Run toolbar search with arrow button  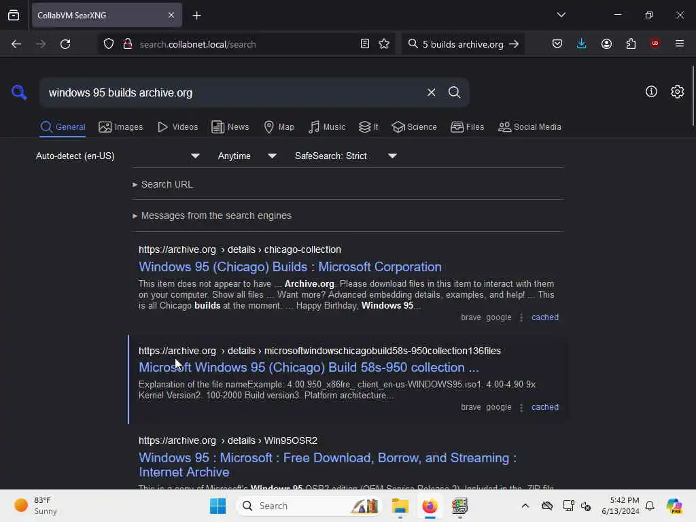click(514, 44)
